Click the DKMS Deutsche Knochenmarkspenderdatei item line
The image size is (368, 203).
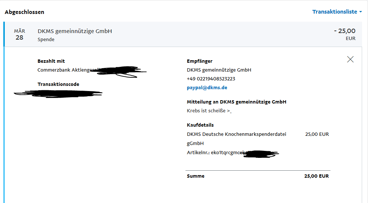click(x=237, y=139)
